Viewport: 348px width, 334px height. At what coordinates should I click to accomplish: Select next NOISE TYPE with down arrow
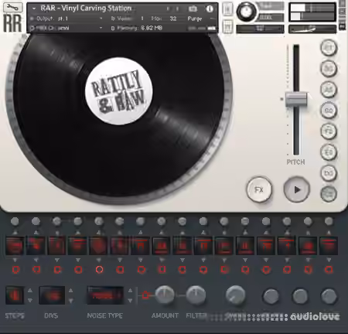coord(130,300)
